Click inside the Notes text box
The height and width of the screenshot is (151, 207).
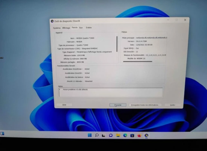(111, 92)
